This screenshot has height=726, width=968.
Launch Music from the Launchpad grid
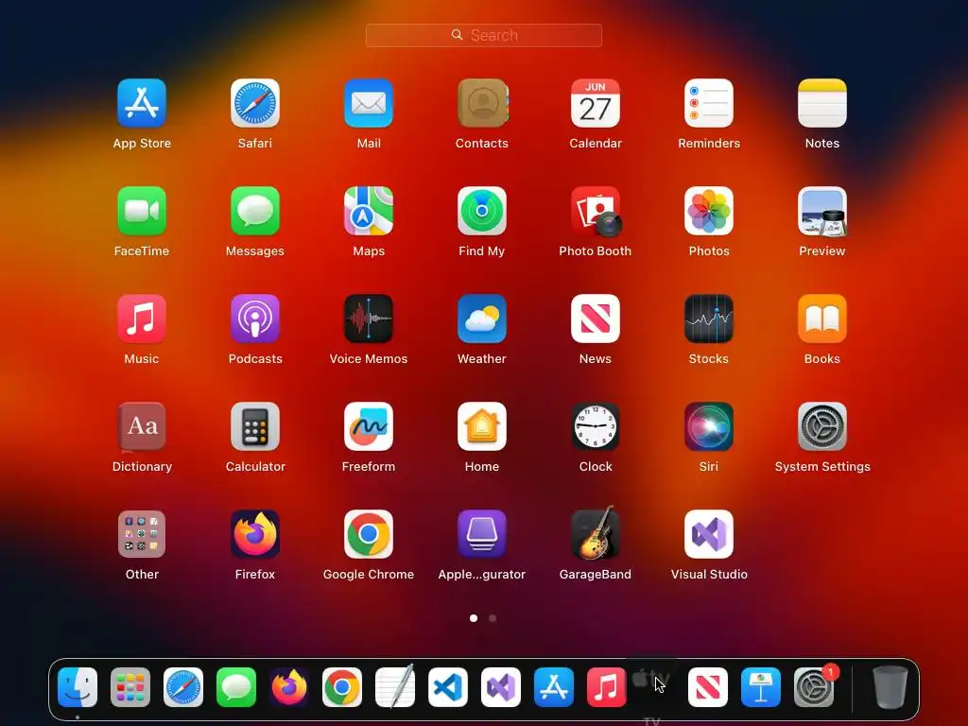coord(142,319)
